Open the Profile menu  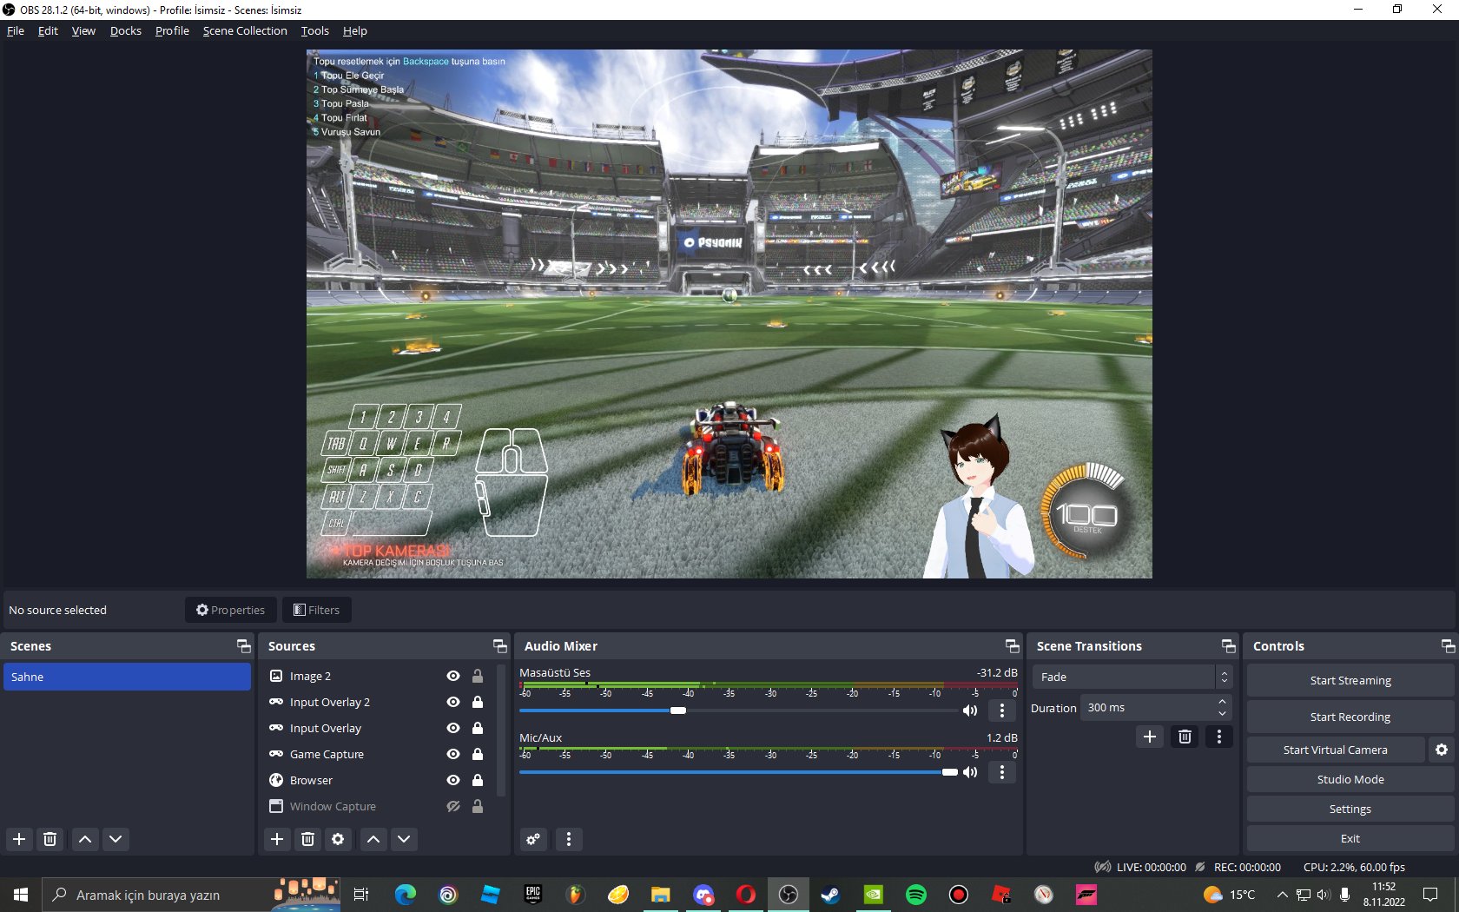click(x=172, y=31)
